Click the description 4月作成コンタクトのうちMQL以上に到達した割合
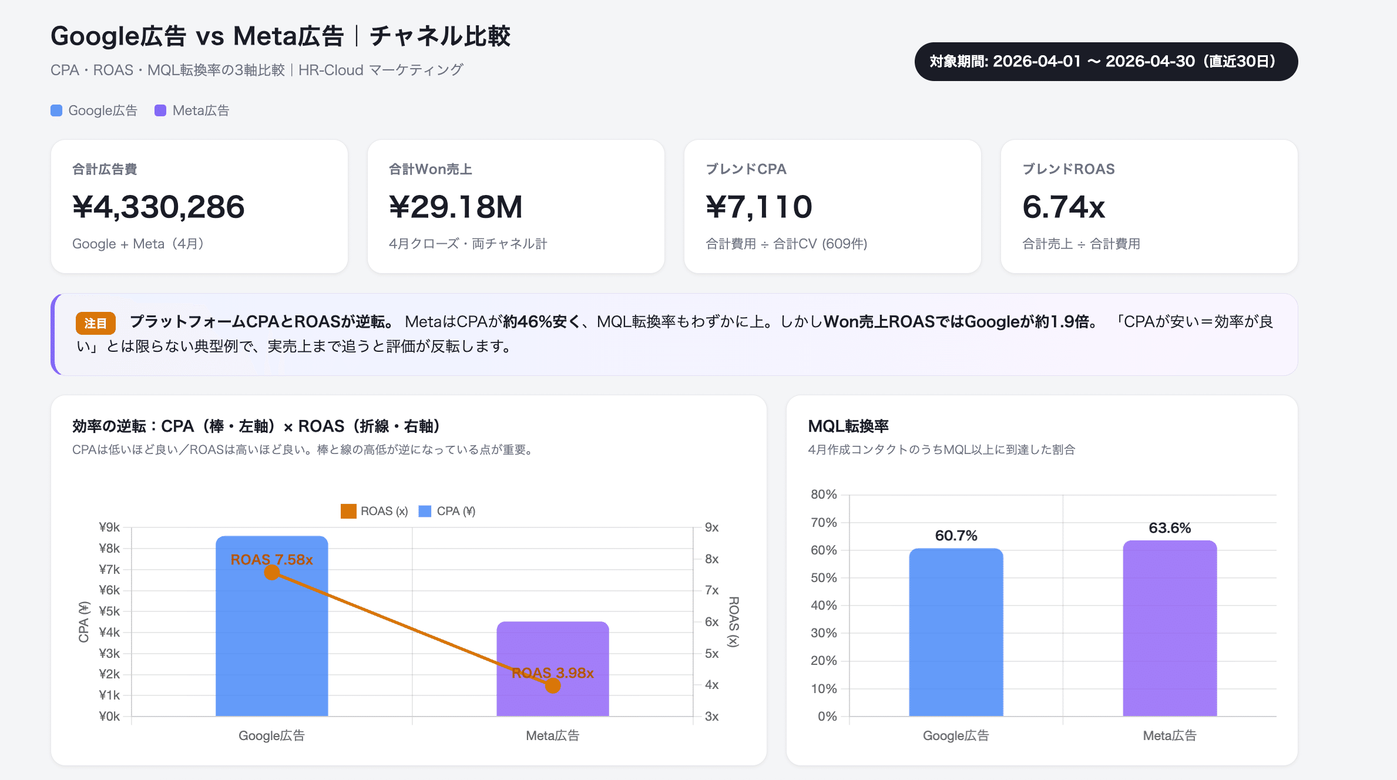The height and width of the screenshot is (780, 1397). coord(941,450)
